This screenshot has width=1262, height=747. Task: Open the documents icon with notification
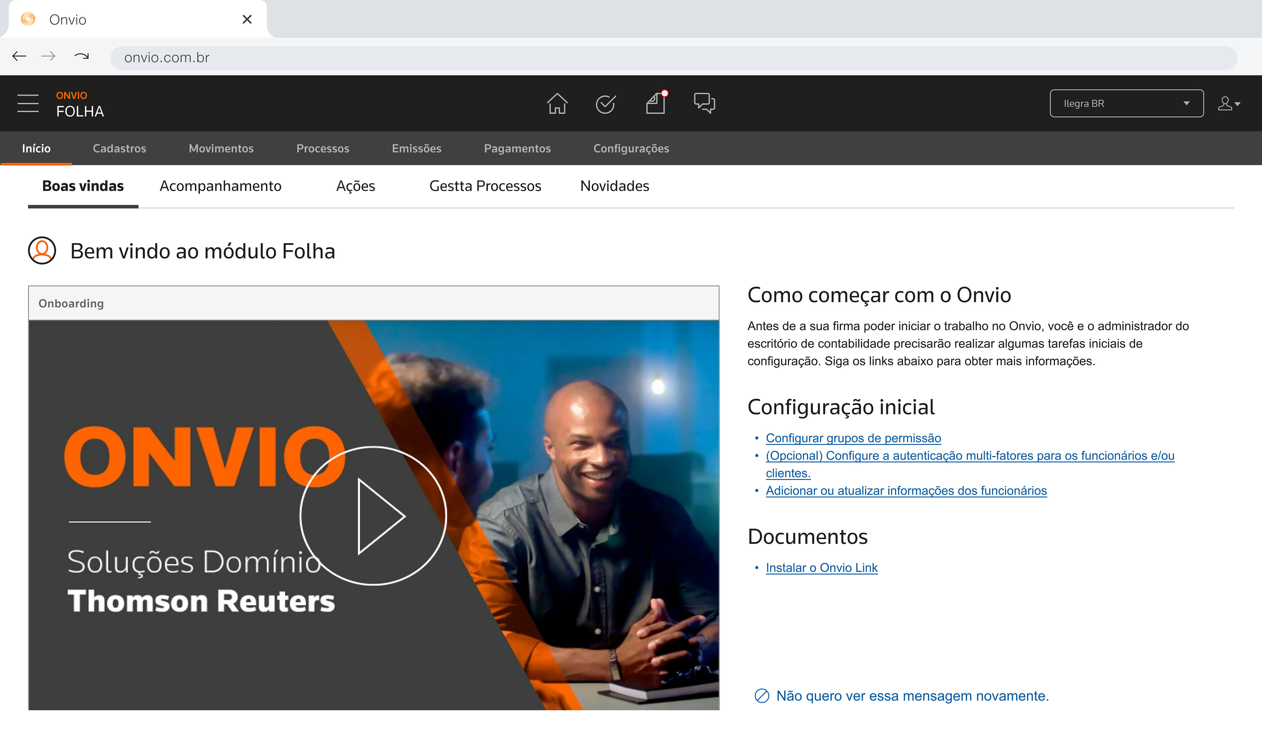656,103
